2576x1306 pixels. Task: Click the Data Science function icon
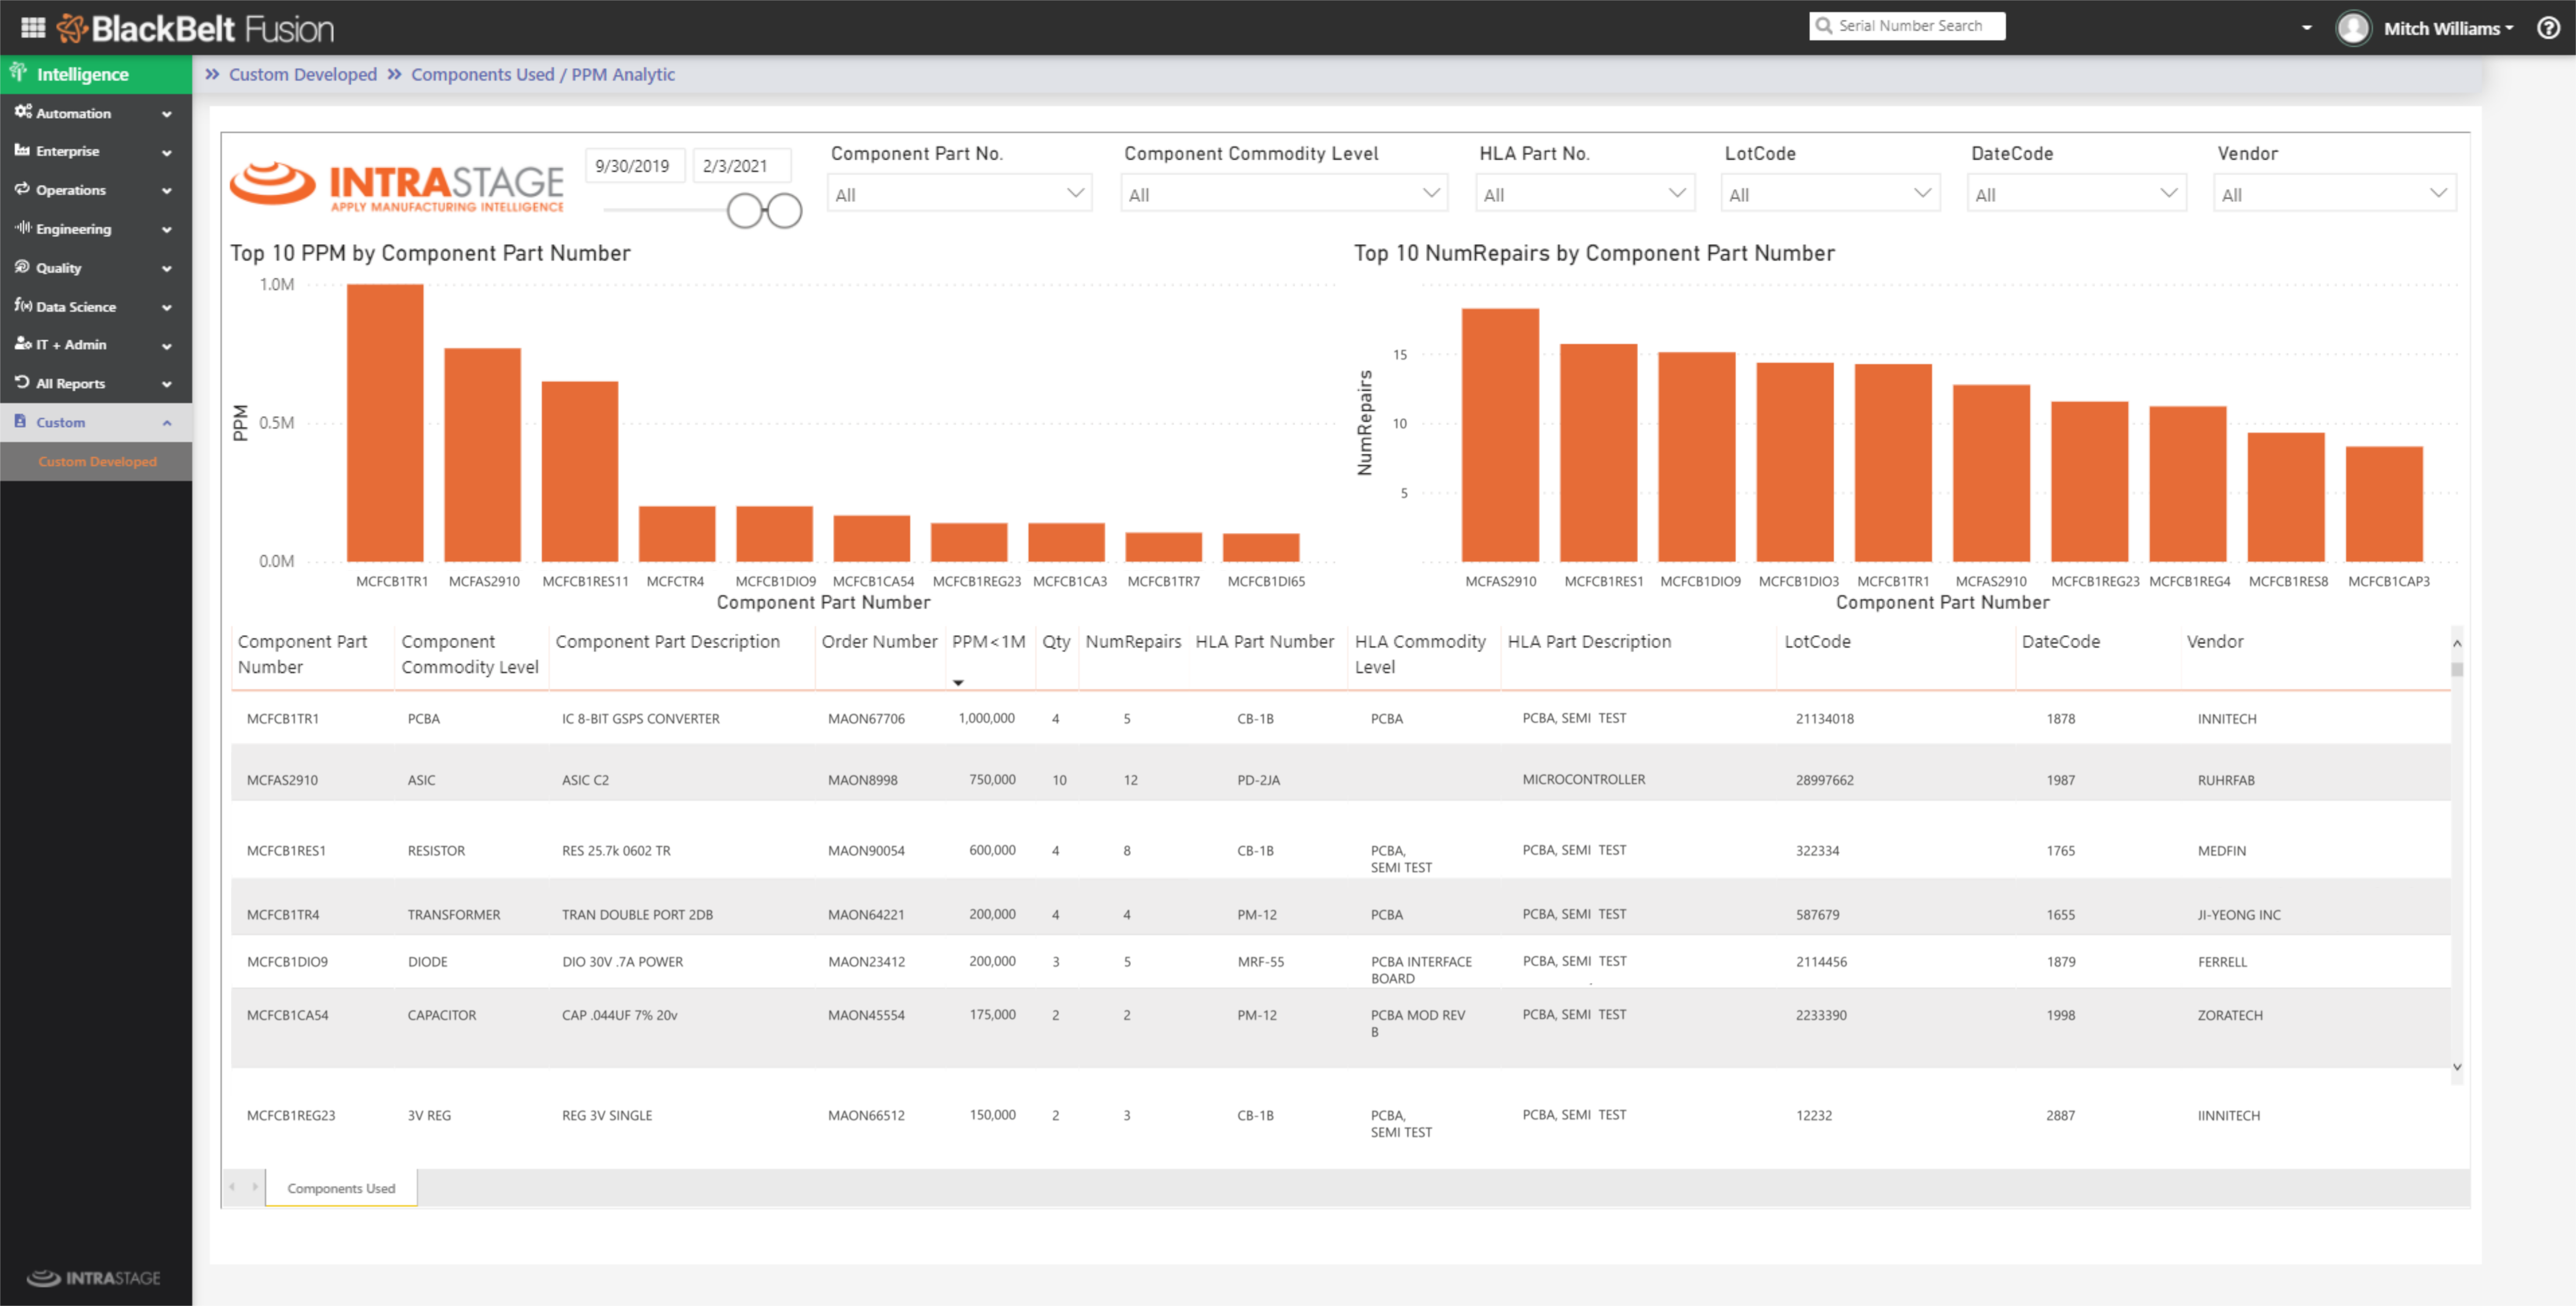click(22, 306)
